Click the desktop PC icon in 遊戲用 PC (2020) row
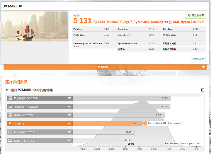The height and width of the screenshot is (154, 211). (10, 115)
